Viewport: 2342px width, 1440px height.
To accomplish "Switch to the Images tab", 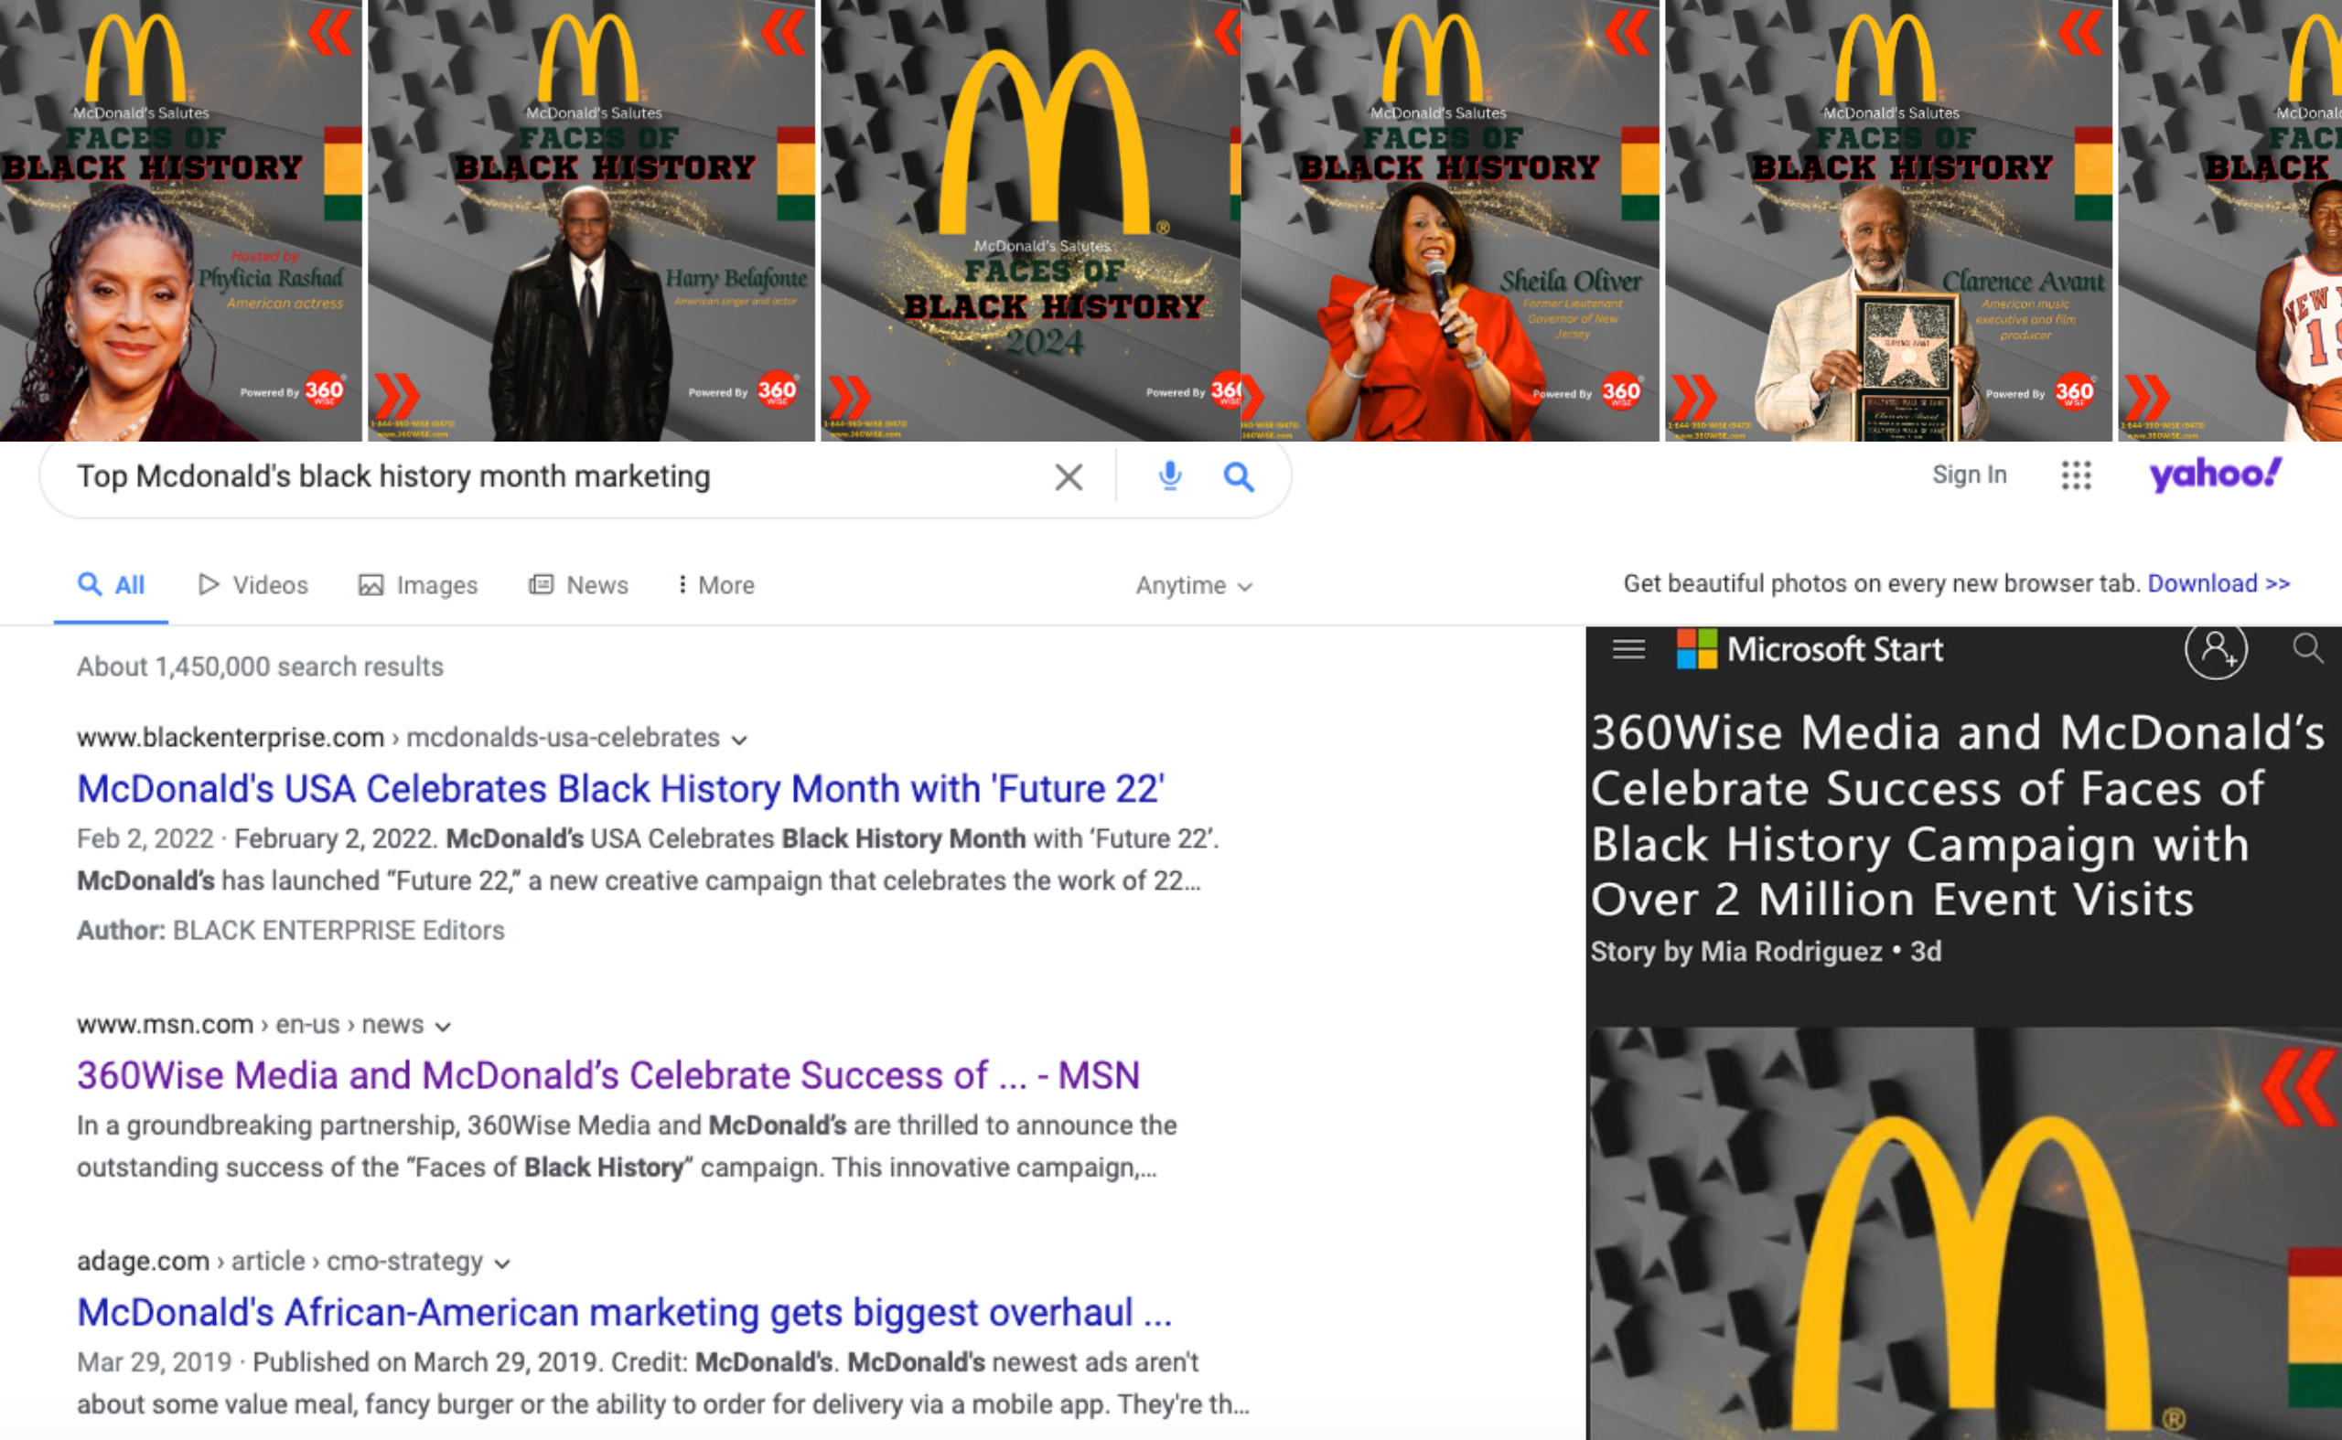I will click(x=418, y=585).
